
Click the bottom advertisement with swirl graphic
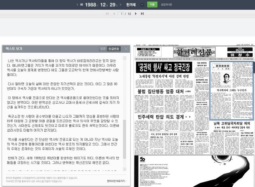194,171
